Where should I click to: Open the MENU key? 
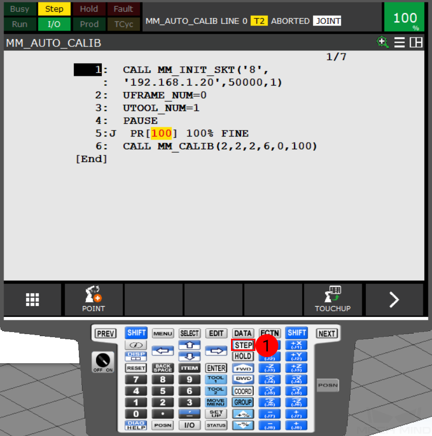pos(163,333)
